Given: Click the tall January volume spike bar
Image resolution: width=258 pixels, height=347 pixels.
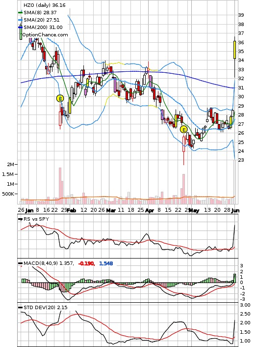Looking at the screenshot, I should click(60, 186).
